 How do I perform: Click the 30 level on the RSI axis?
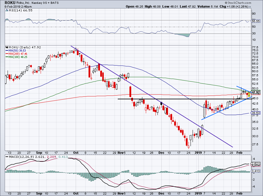[x=254, y=33]
